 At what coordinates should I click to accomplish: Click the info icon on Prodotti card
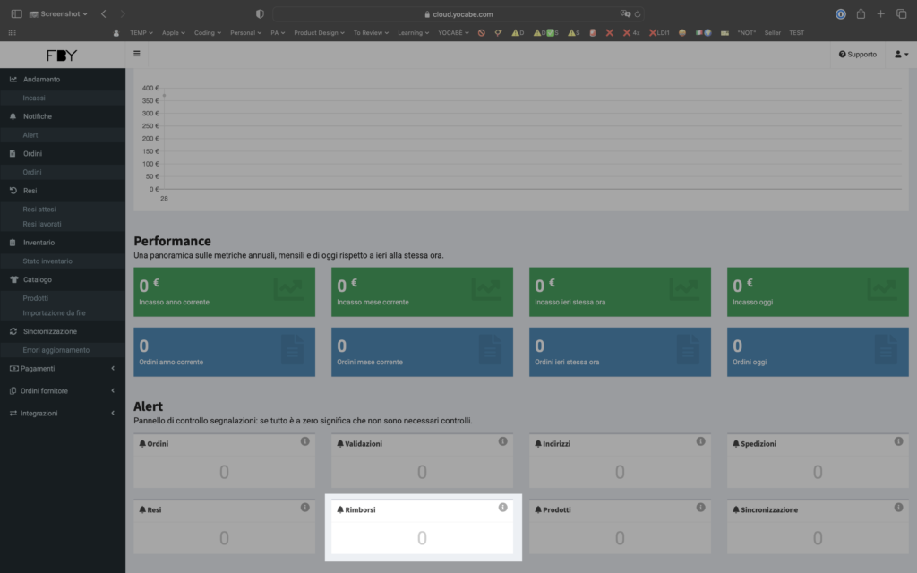click(700, 508)
